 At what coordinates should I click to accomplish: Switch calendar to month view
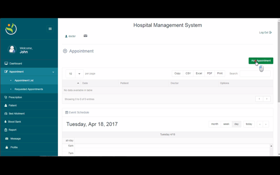click(214, 124)
